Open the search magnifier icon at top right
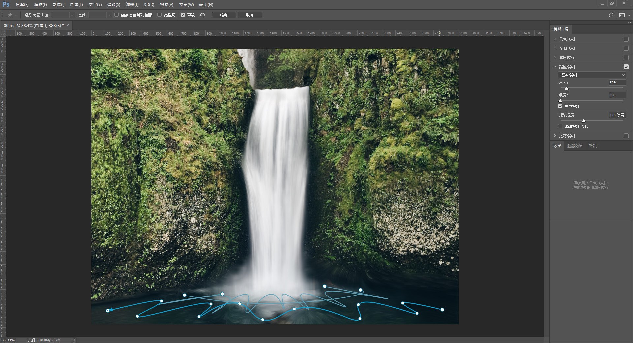 (611, 15)
